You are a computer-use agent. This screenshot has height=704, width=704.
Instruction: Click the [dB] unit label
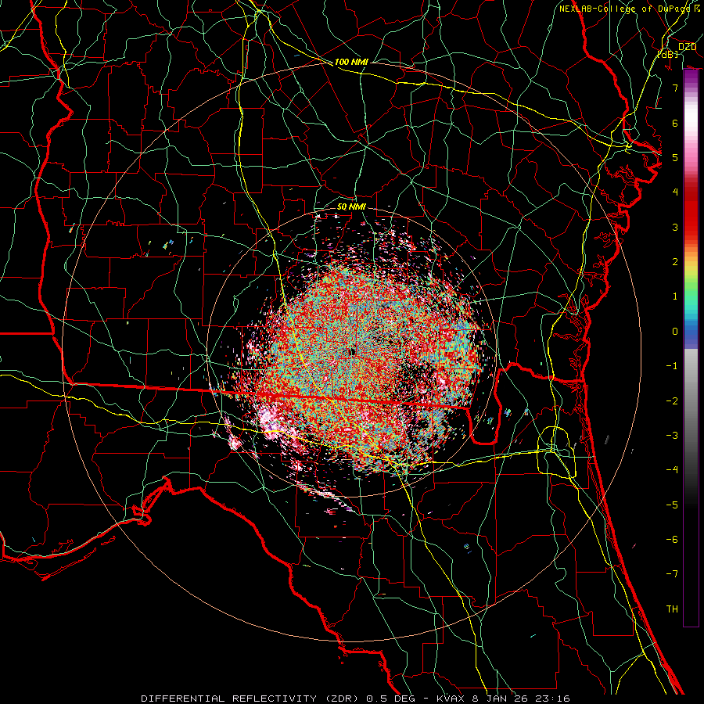[668, 54]
